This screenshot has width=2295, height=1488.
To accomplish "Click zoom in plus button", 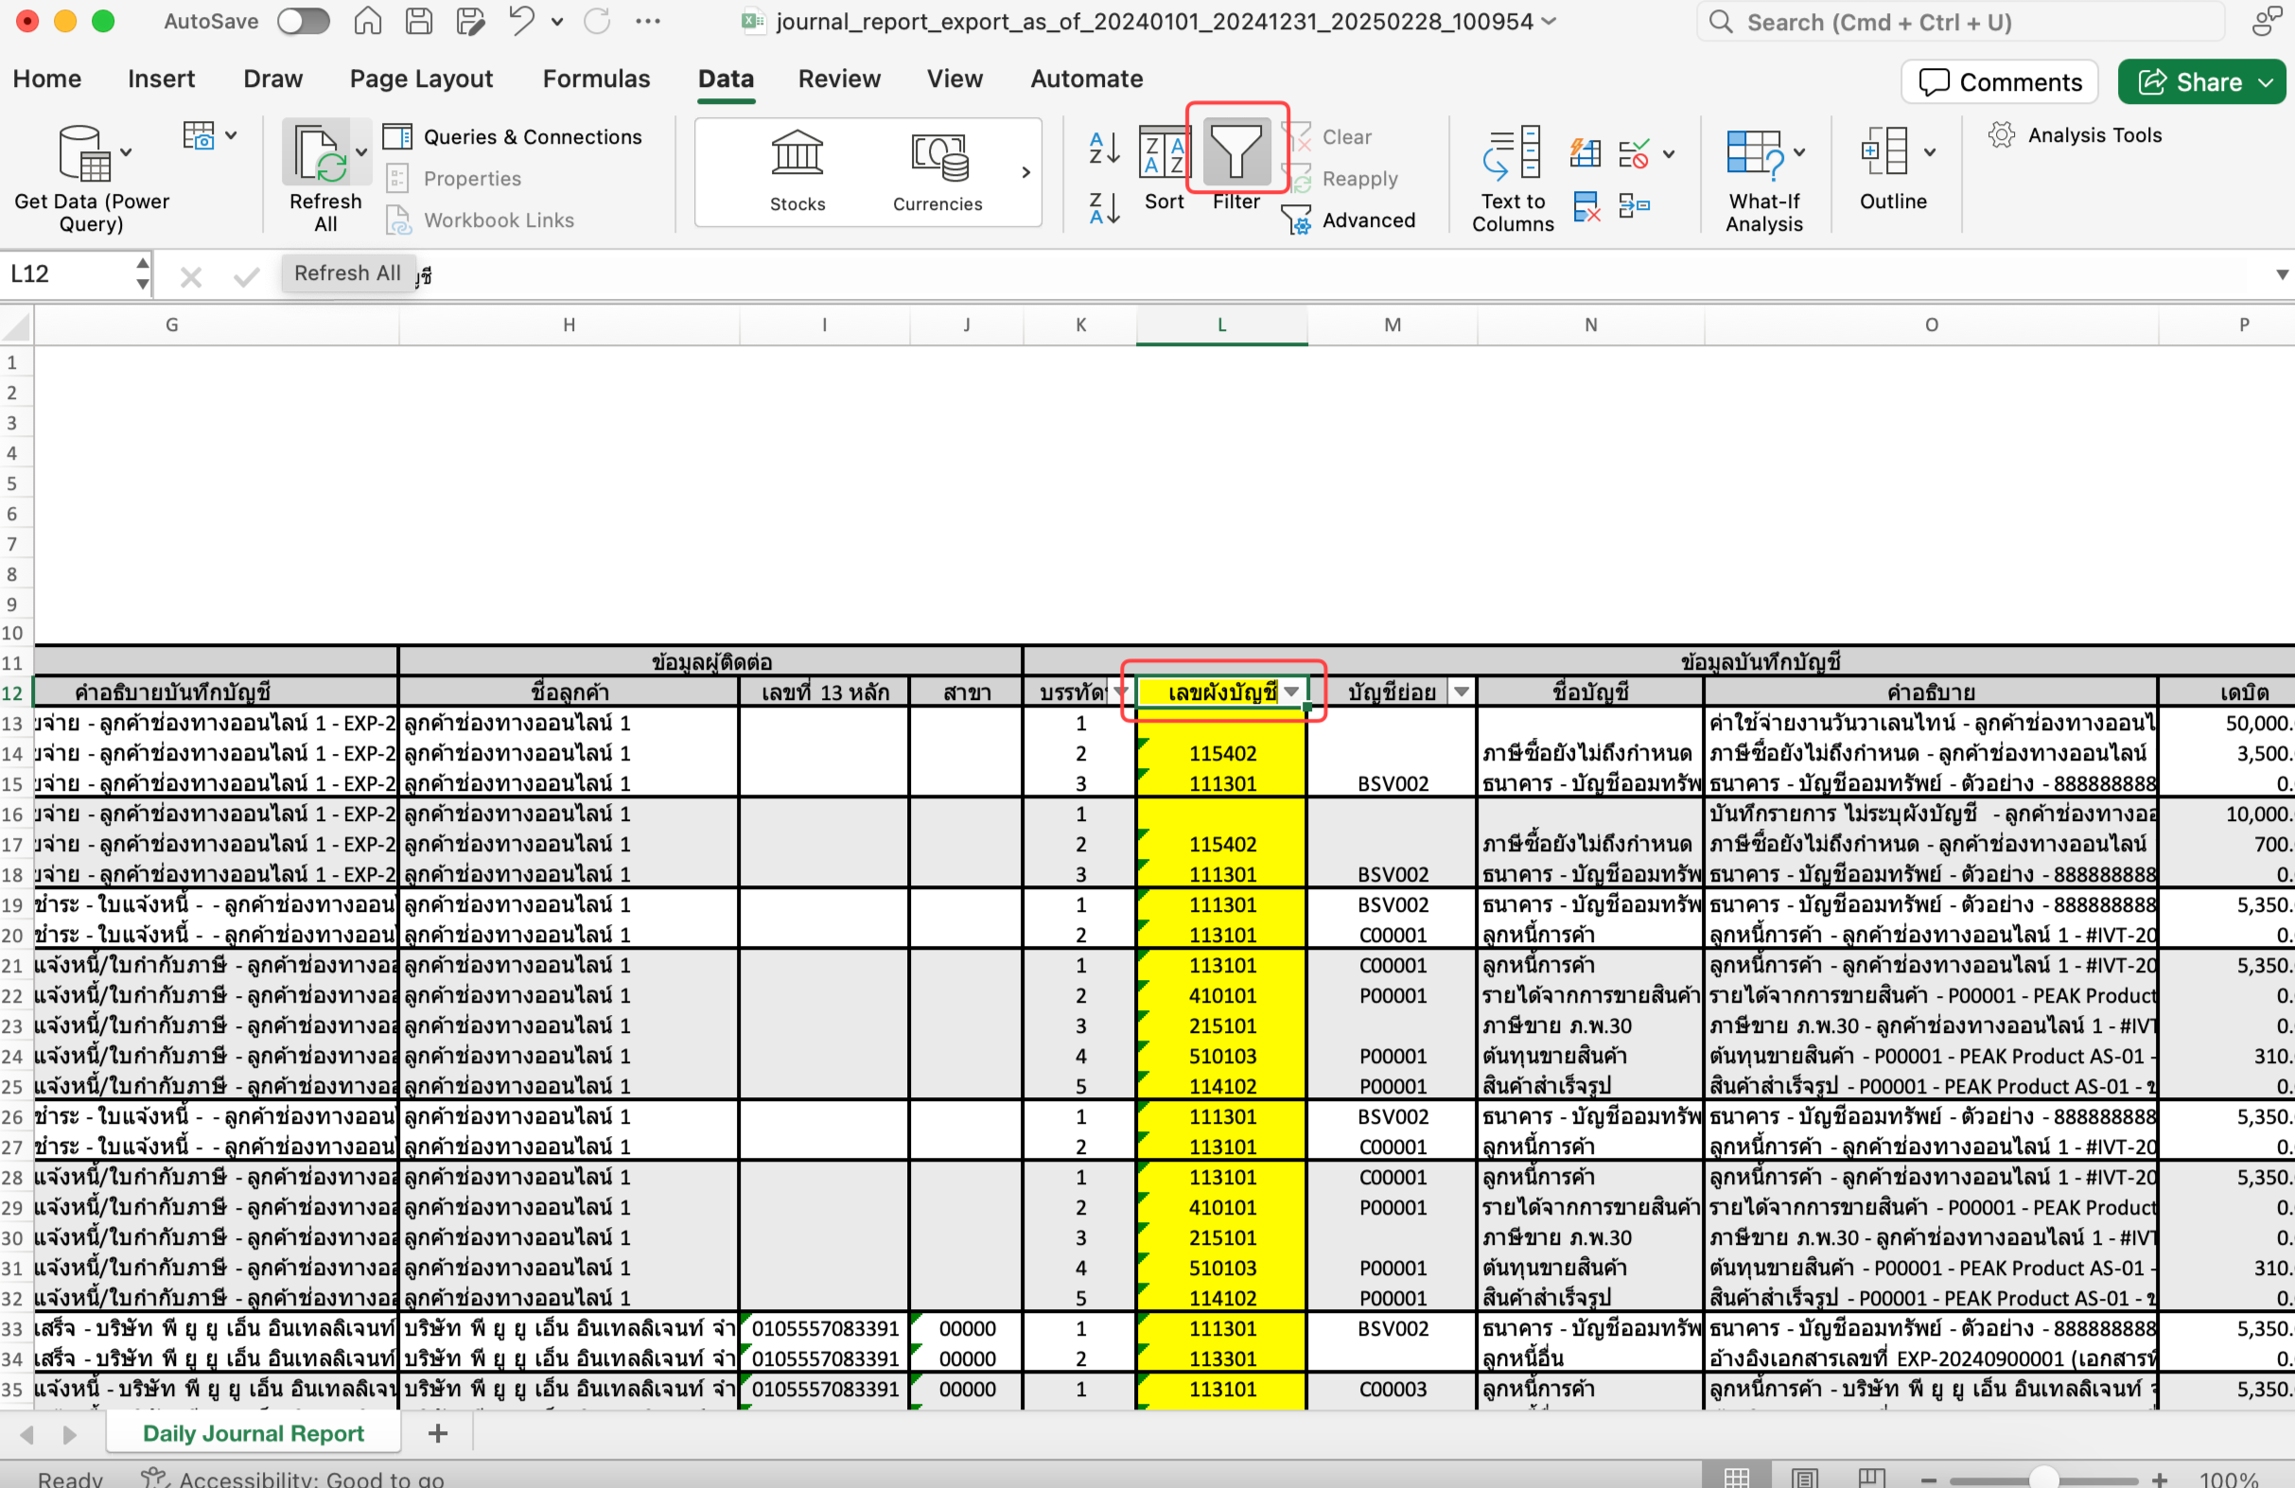I will (2160, 1479).
